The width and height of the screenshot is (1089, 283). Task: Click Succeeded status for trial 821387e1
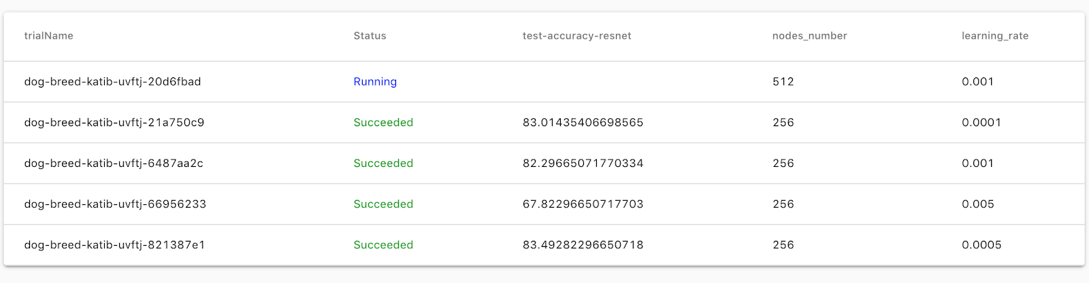383,244
